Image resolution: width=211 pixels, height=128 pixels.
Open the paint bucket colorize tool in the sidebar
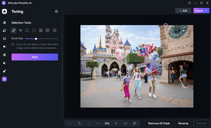tap(4, 63)
